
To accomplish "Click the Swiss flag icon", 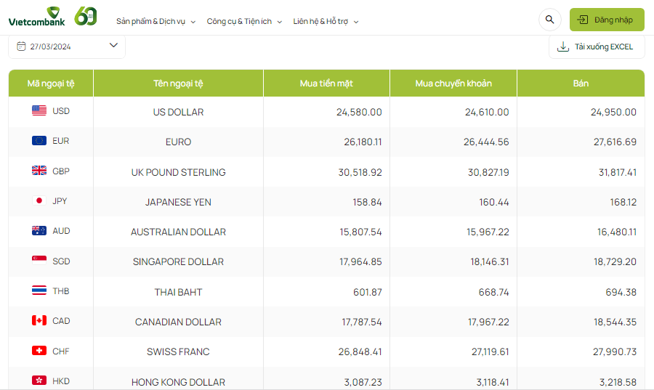I will [39, 351].
